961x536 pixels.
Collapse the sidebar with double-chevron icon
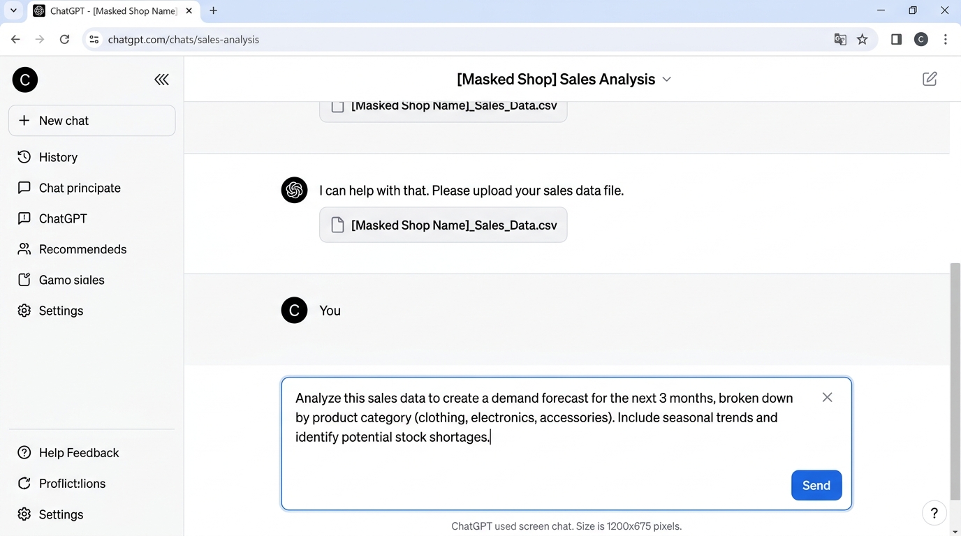[x=161, y=80]
